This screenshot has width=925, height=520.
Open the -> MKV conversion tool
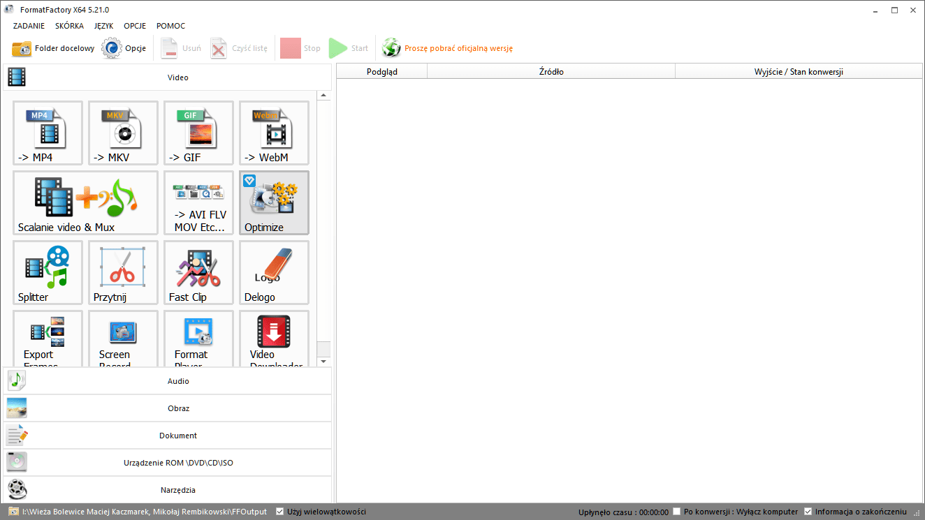(123, 133)
